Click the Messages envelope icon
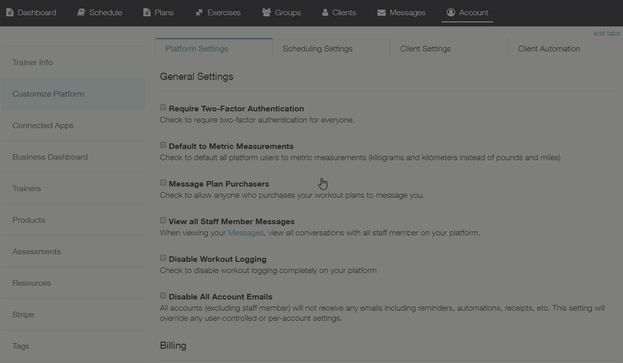The height and width of the screenshot is (363, 623). coord(381,12)
